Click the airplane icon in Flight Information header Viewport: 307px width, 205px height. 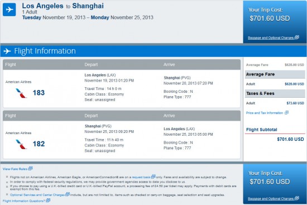[x=7, y=51]
